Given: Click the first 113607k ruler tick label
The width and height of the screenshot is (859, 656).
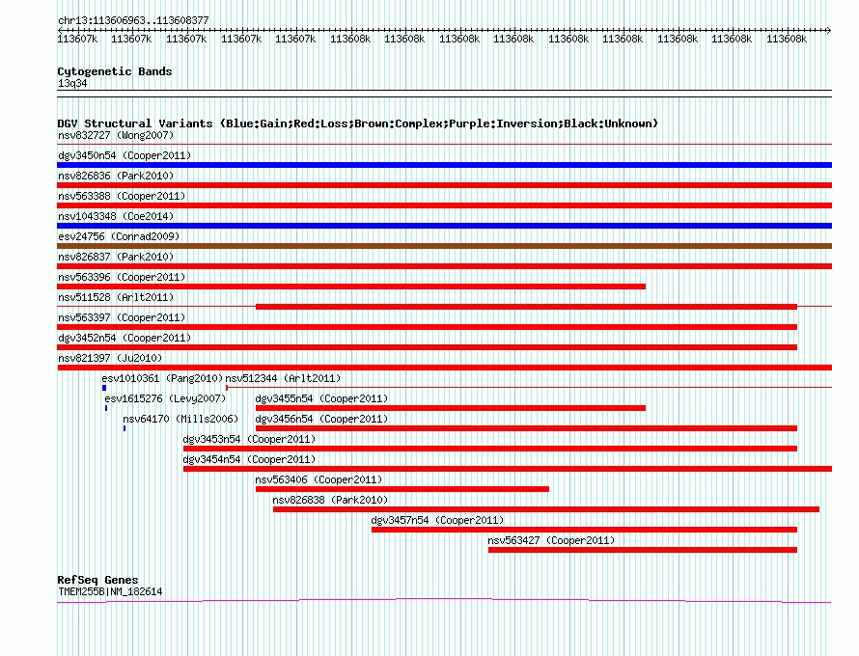Looking at the screenshot, I should click(77, 39).
